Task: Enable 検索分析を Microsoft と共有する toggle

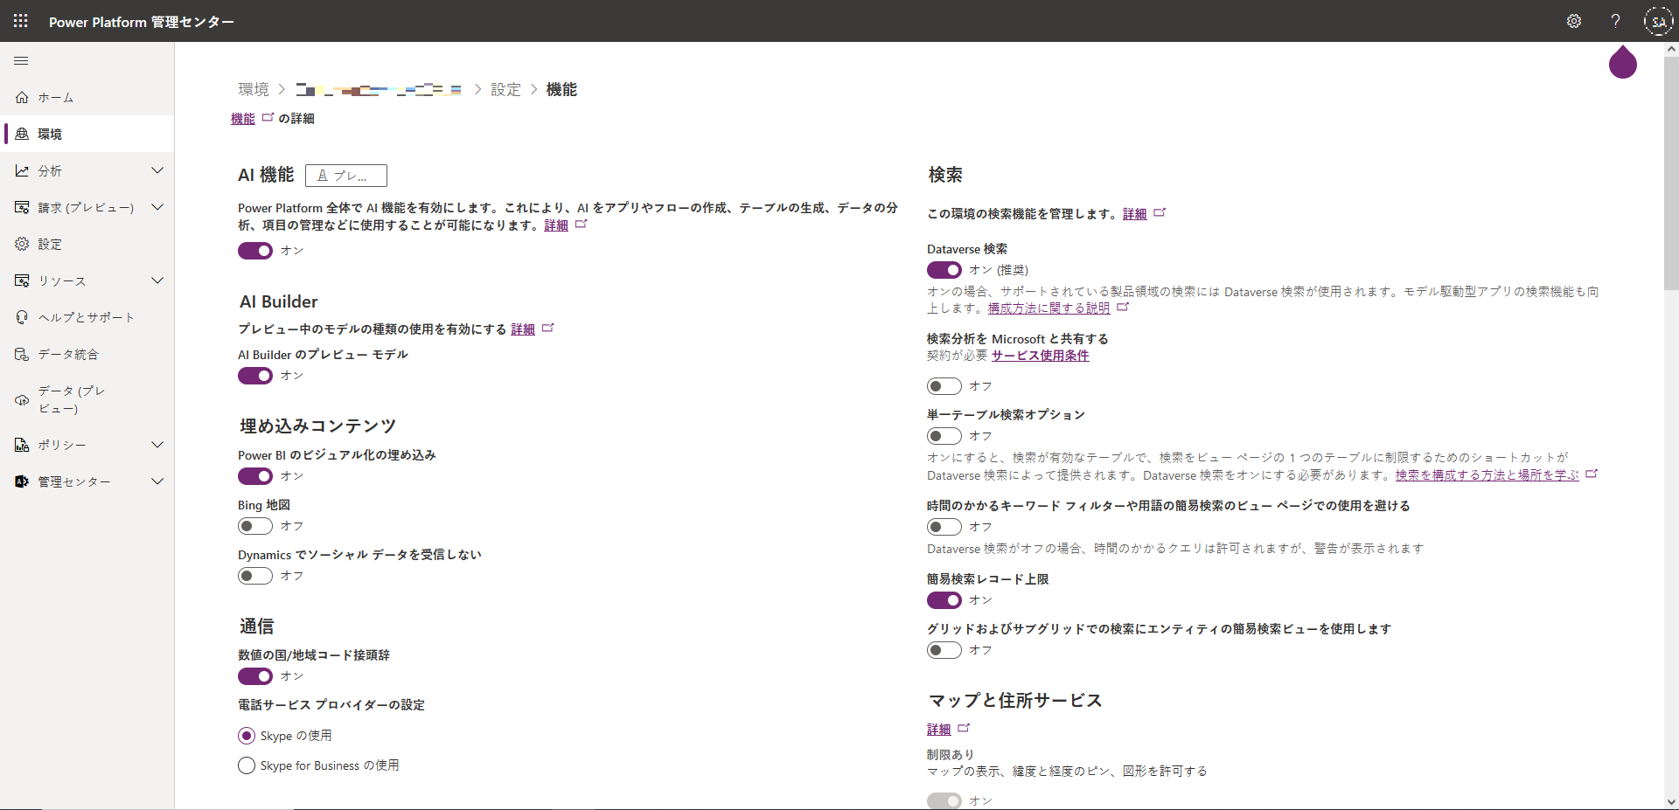Action: [x=944, y=386]
